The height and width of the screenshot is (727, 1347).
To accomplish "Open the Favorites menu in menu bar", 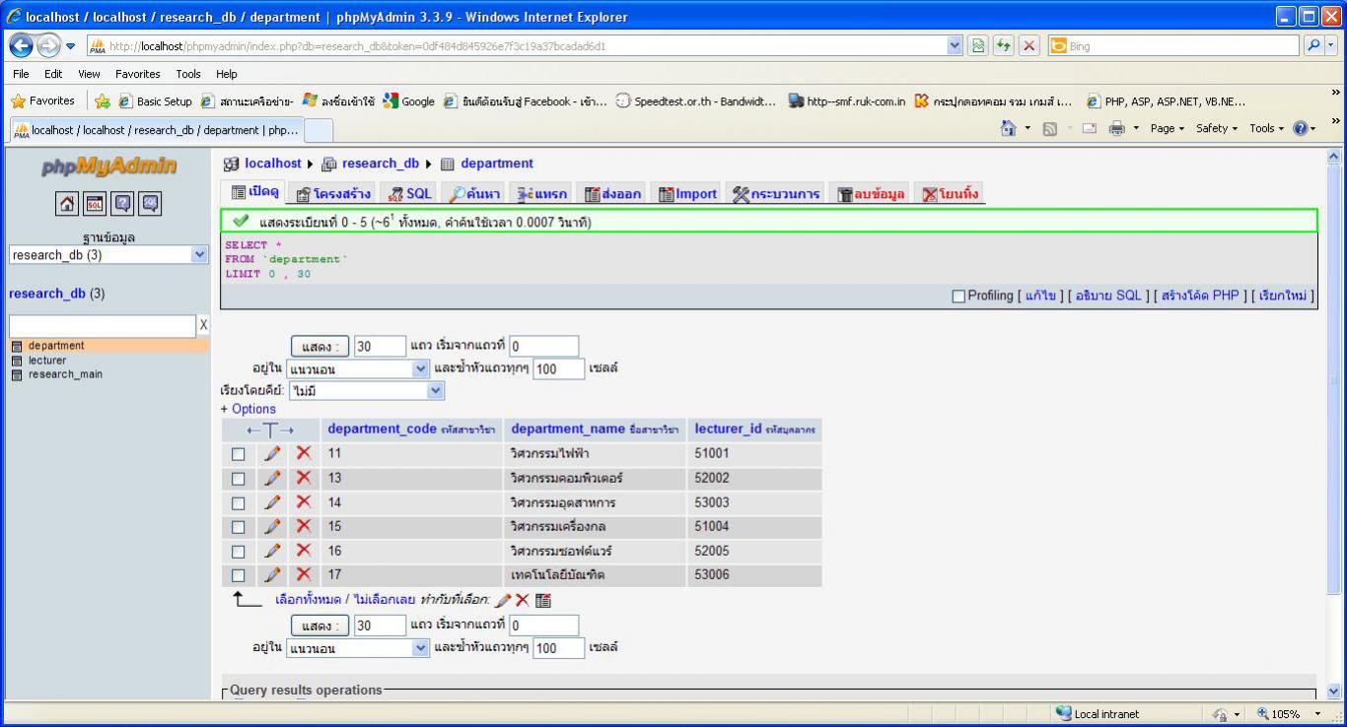I will (x=138, y=74).
